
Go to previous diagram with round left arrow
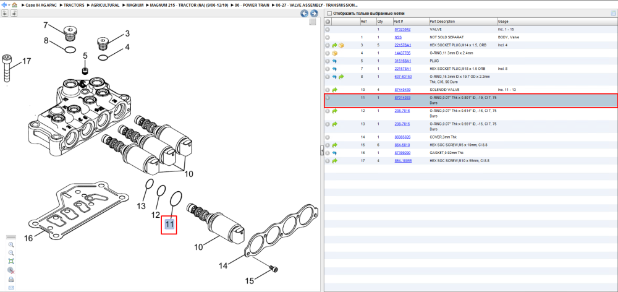click(x=304, y=14)
